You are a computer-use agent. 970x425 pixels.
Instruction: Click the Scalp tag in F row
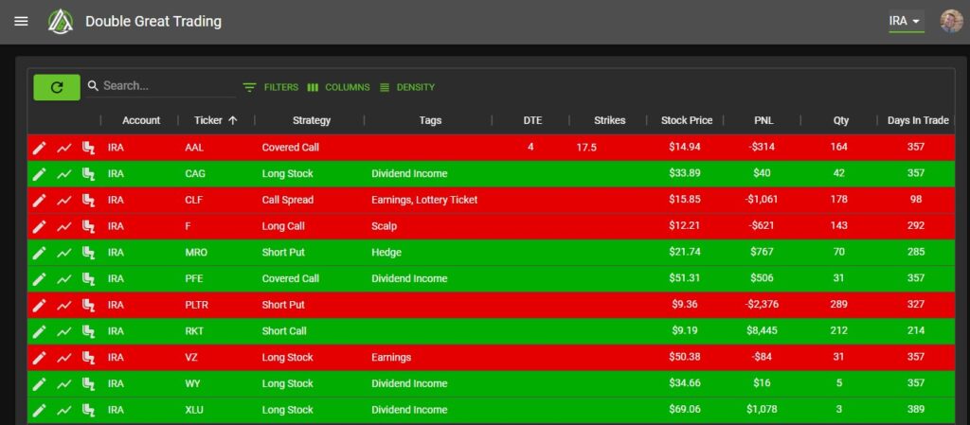385,226
